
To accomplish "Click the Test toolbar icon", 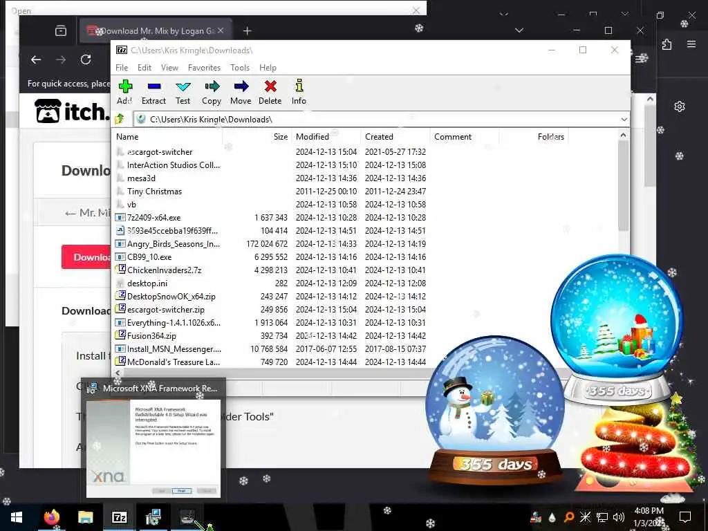I will point(183,92).
